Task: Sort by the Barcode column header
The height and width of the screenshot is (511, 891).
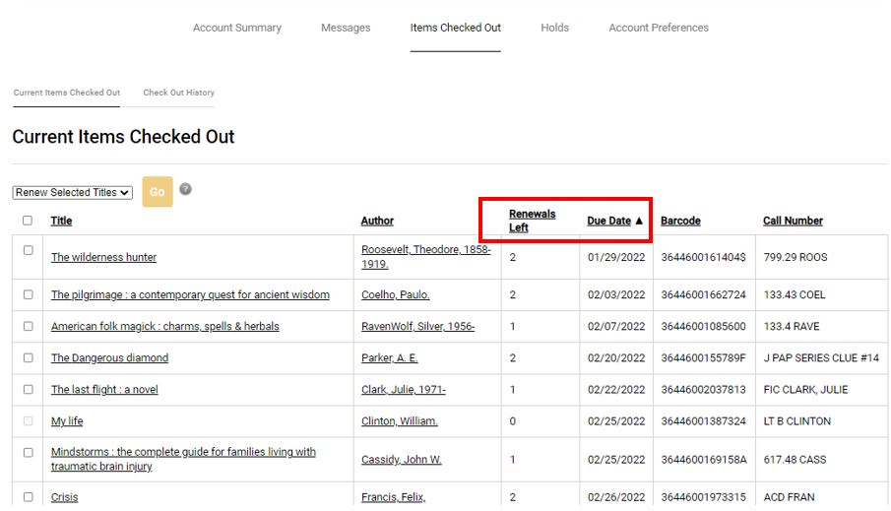Action: pos(680,221)
